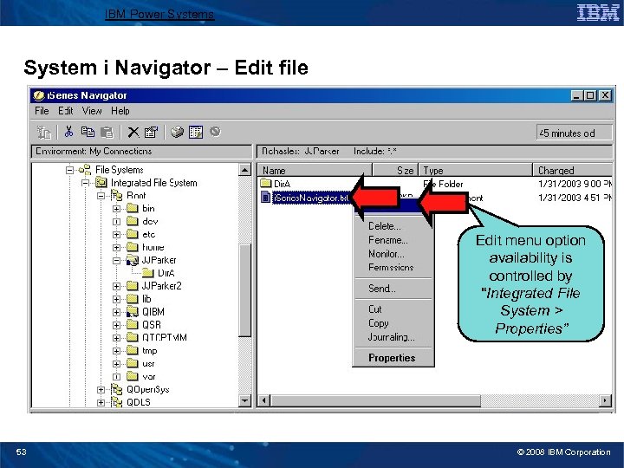Click the print toolbar icon
This screenshot has width=624, height=468.
point(177,132)
